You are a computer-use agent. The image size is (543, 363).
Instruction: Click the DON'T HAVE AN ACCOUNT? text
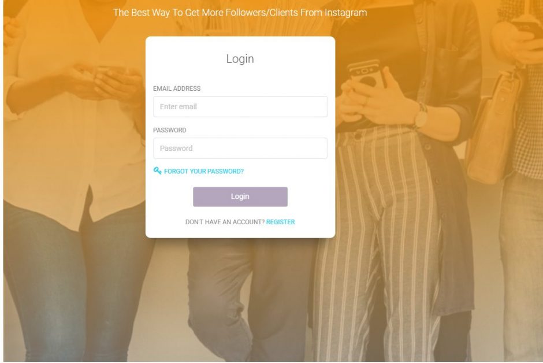225,222
